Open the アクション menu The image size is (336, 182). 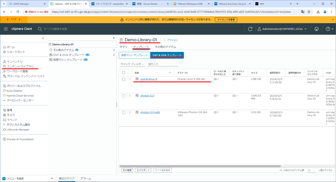click(x=171, y=40)
